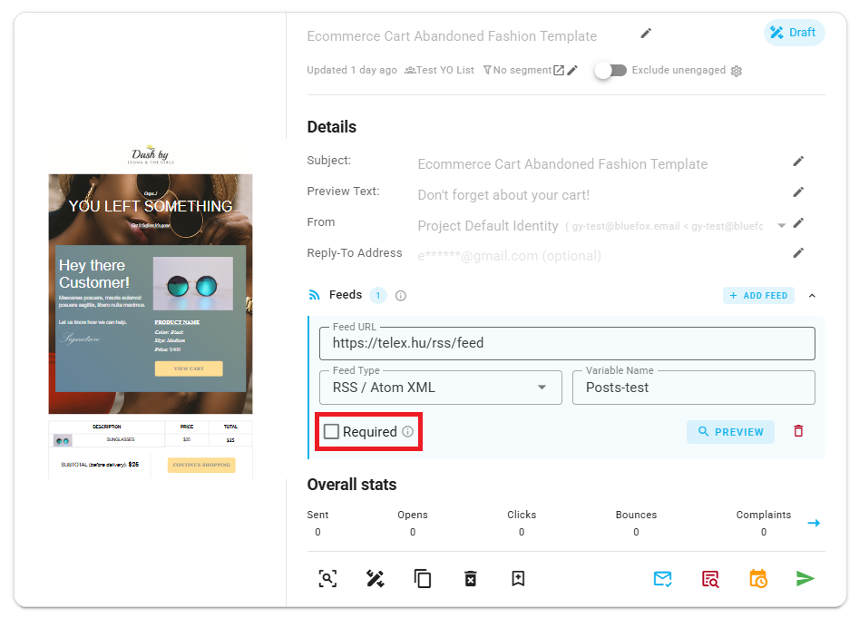Open detailed stats with blue arrow
Image resolution: width=859 pixels, height=619 pixels.
[x=814, y=523]
